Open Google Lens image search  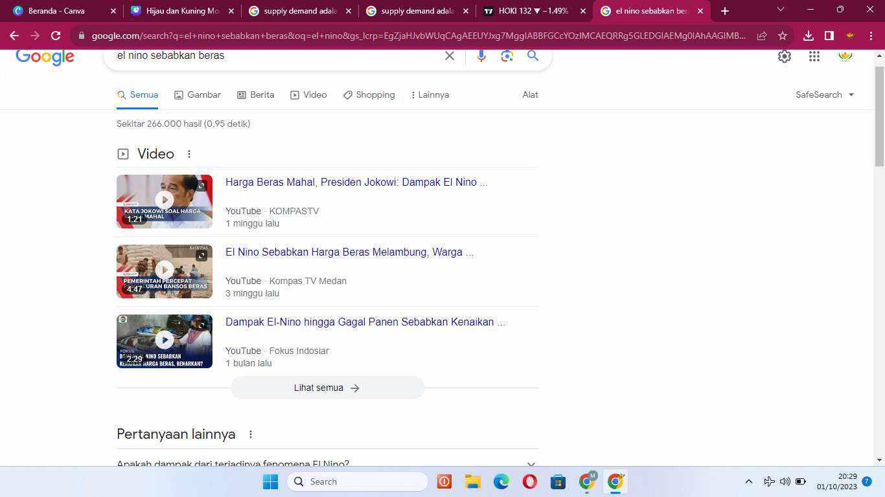507,56
